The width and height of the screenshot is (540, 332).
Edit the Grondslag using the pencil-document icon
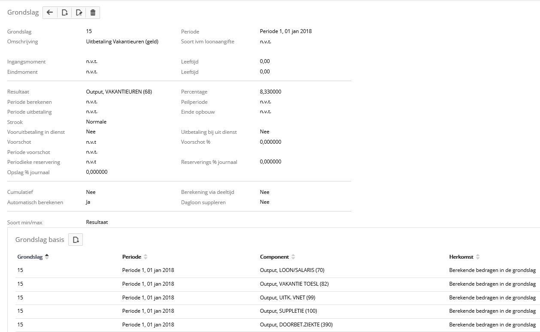[79, 12]
